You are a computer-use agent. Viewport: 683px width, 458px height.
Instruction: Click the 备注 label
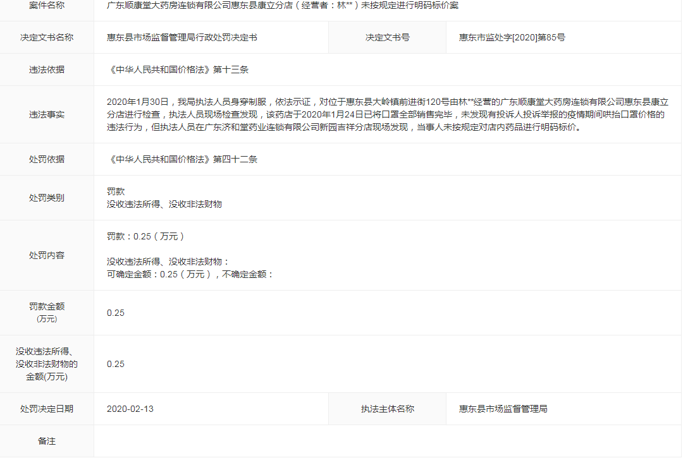click(47, 441)
